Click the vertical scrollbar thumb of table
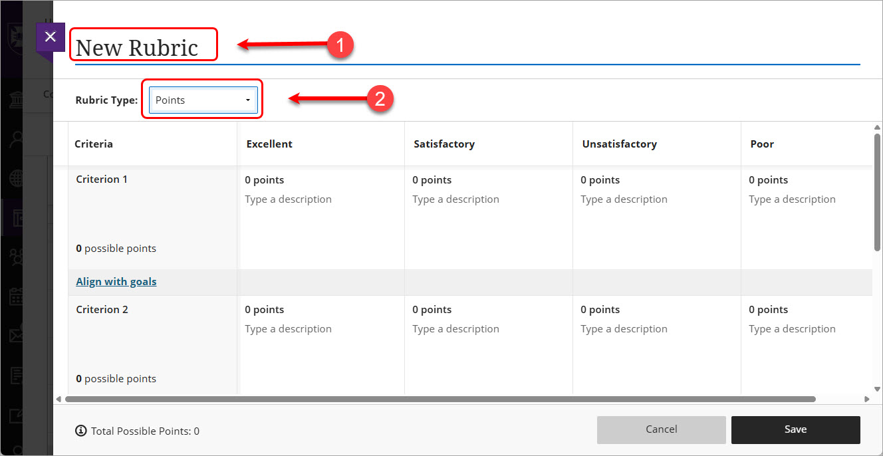Viewport: 883px width, 456px height. pyautogui.click(x=878, y=192)
